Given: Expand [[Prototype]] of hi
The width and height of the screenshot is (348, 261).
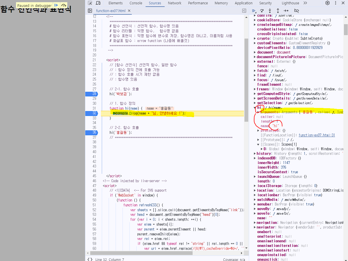Looking at the screenshot, I should click(258, 140).
